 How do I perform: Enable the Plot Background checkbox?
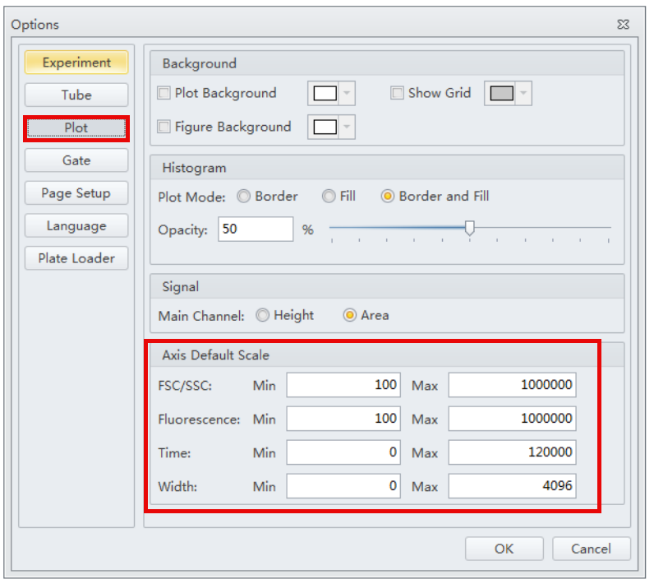(164, 94)
